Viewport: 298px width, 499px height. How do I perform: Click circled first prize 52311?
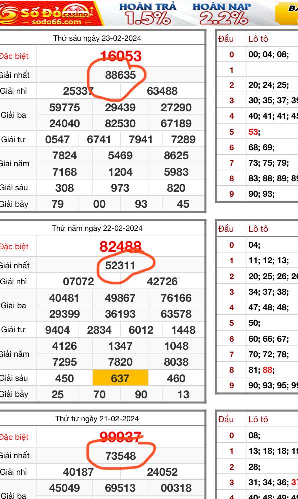(x=120, y=265)
